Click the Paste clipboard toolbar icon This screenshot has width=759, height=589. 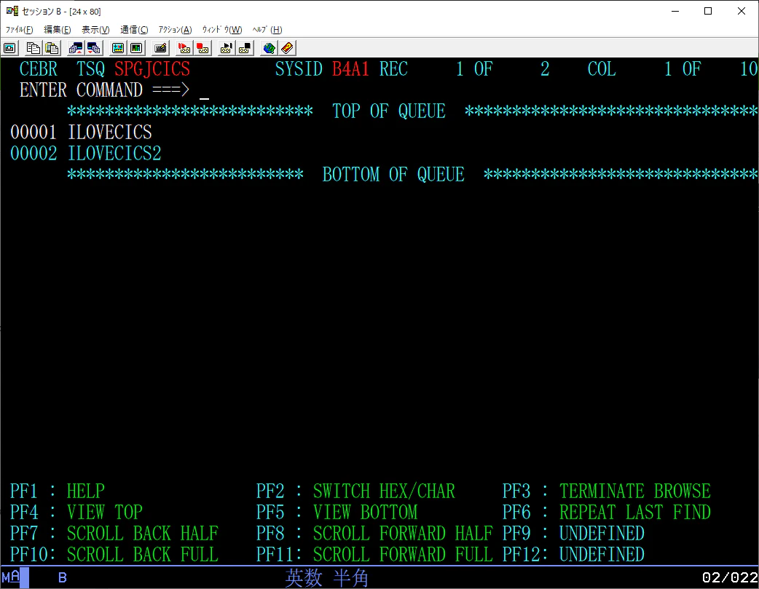52,48
